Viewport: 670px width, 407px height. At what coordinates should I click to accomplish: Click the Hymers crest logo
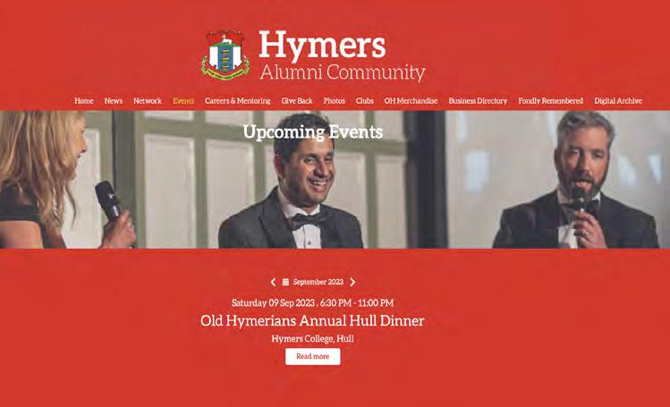pyautogui.click(x=225, y=55)
